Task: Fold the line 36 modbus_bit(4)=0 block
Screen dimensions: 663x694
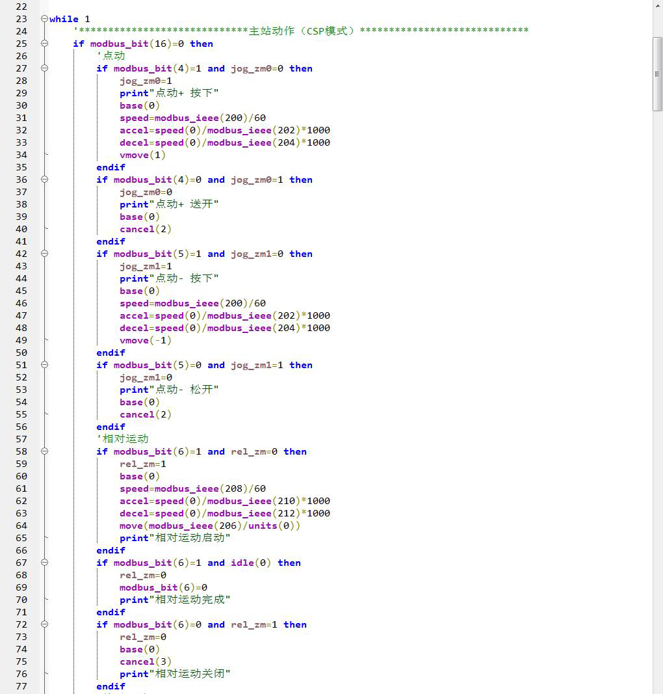Action: (44, 180)
